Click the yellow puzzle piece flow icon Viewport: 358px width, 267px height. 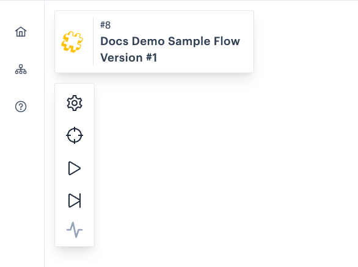pyautogui.click(x=72, y=42)
